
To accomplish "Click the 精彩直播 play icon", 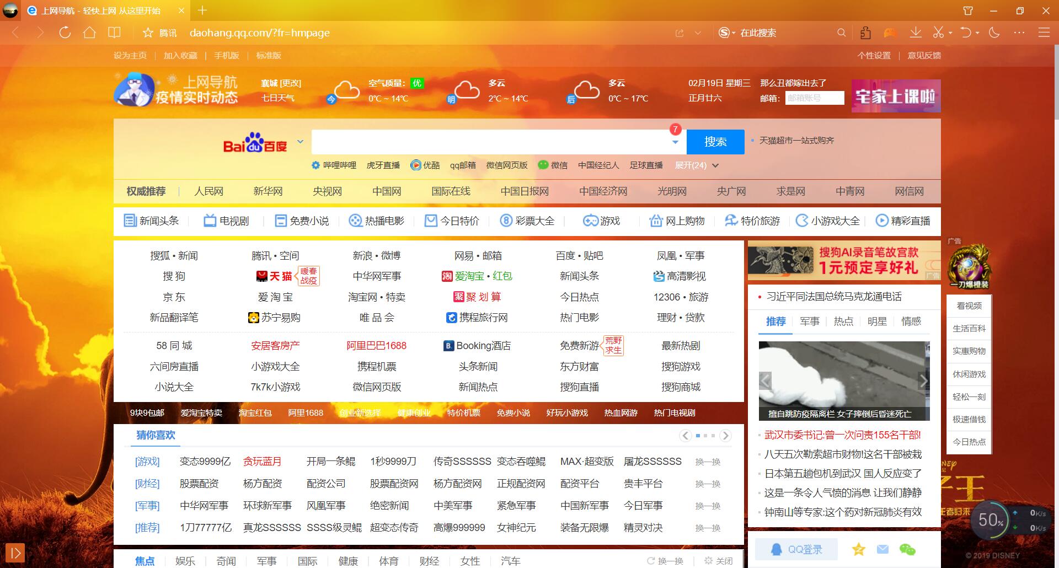I will pyautogui.click(x=882, y=221).
